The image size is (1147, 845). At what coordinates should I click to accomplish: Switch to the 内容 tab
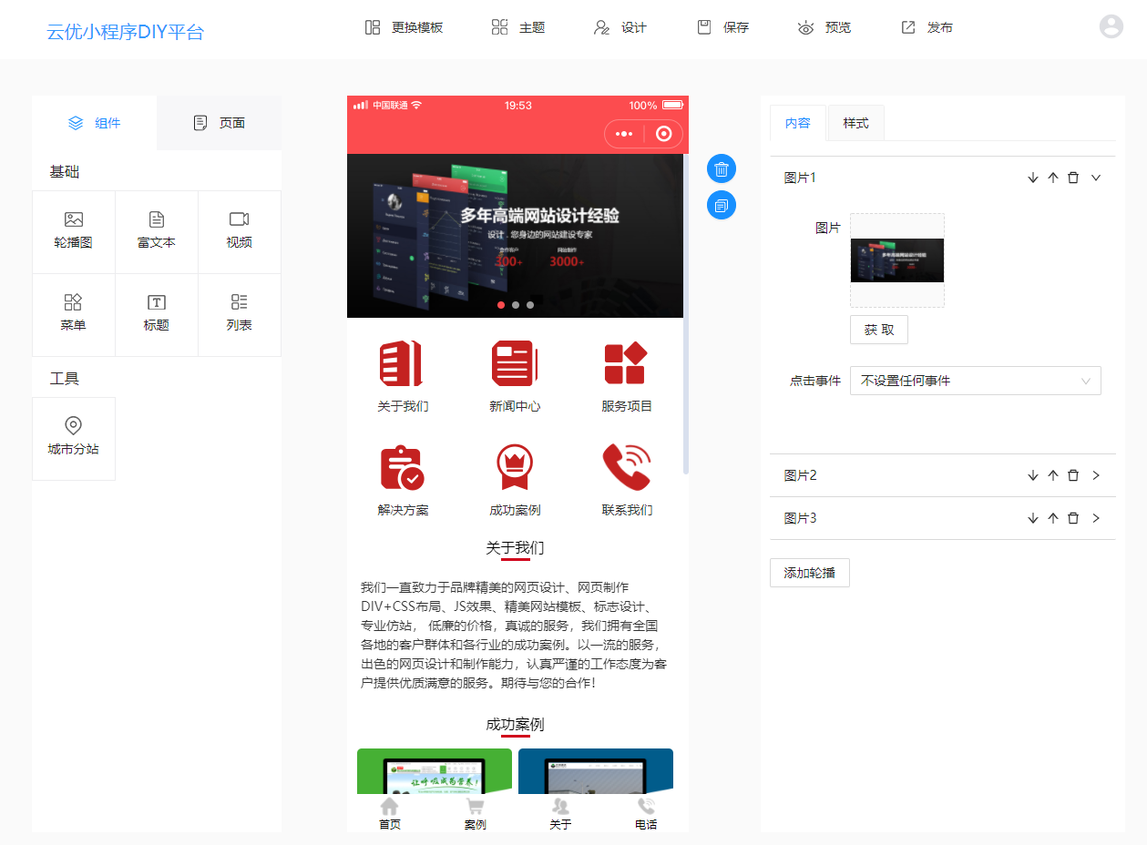pyautogui.click(x=798, y=123)
